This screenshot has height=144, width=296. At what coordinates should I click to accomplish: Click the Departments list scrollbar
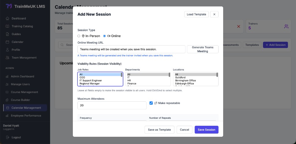click(x=169, y=75)
